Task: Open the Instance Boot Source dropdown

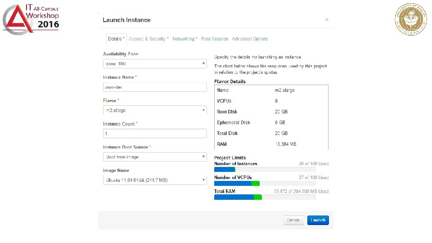Action: [155, 157]
